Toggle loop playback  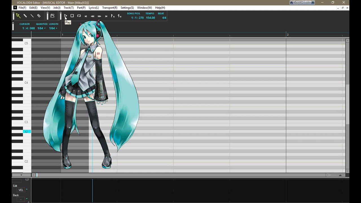click(79, 16)
